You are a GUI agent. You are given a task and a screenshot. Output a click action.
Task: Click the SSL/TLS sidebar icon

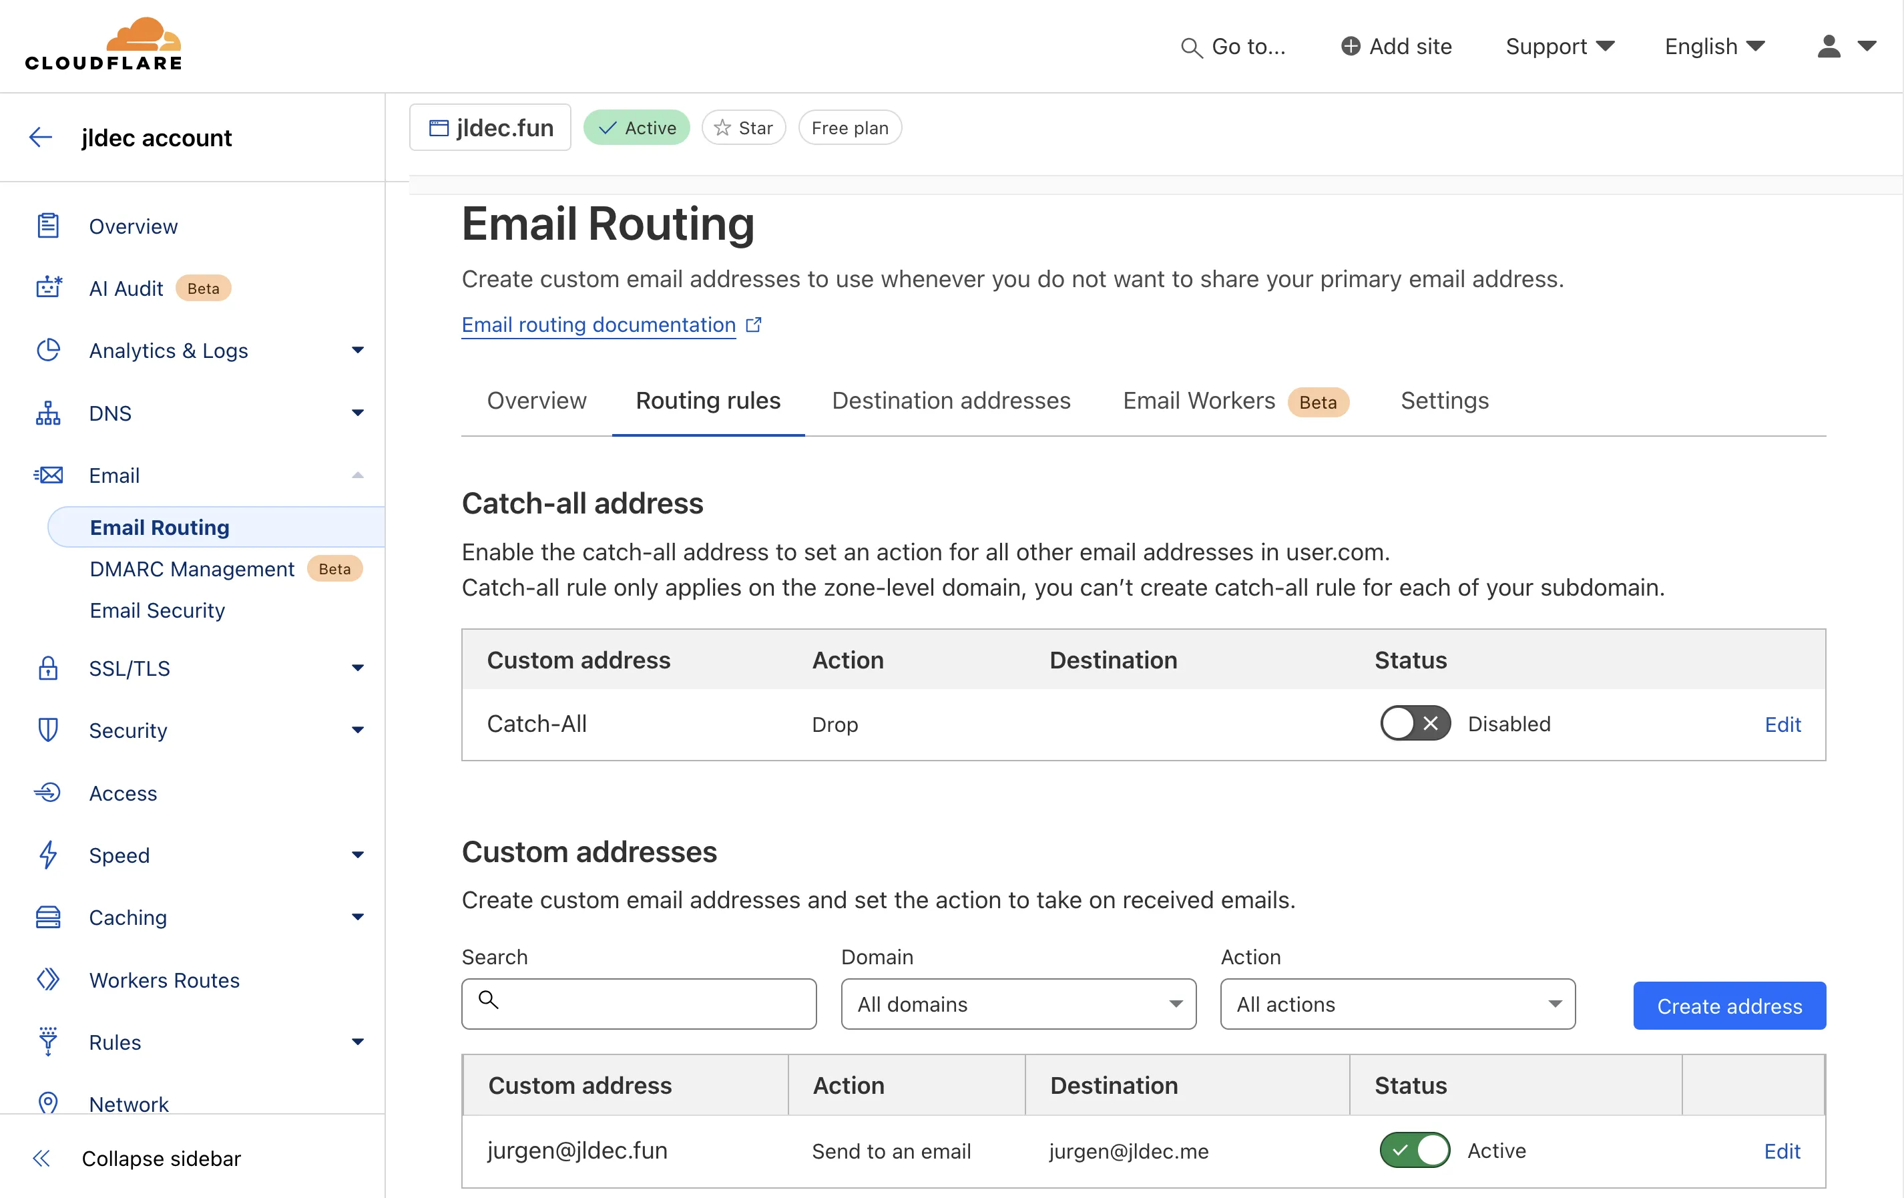(x=48, y=668)
